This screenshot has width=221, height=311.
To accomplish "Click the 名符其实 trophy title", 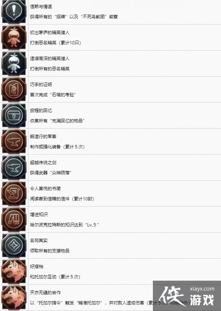I will click(x=39, y=240).
